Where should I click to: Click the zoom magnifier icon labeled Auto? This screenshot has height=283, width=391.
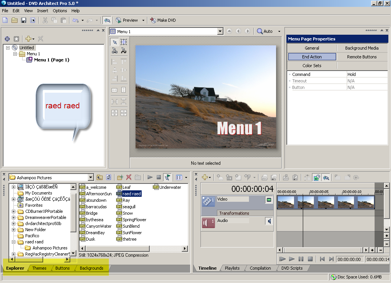[260, 31]
